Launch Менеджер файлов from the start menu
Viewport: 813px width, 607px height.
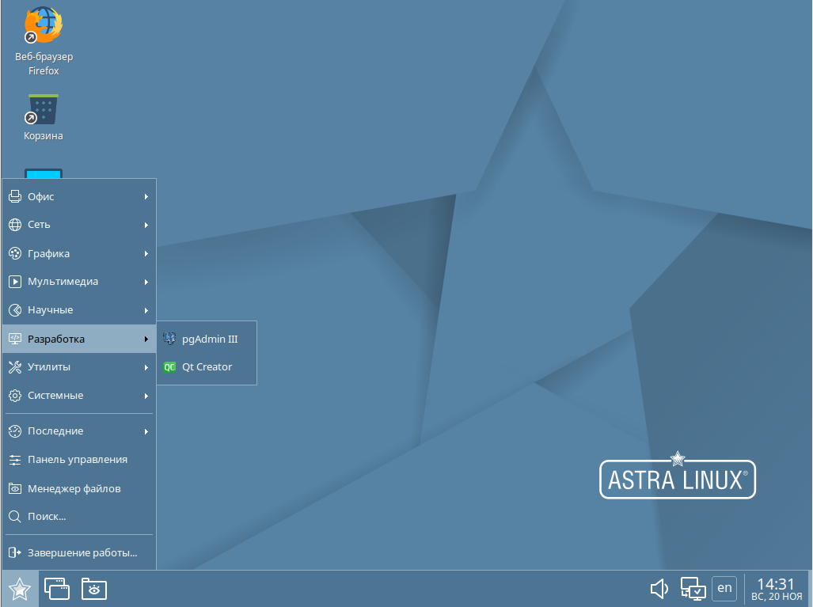coord(79,488)
